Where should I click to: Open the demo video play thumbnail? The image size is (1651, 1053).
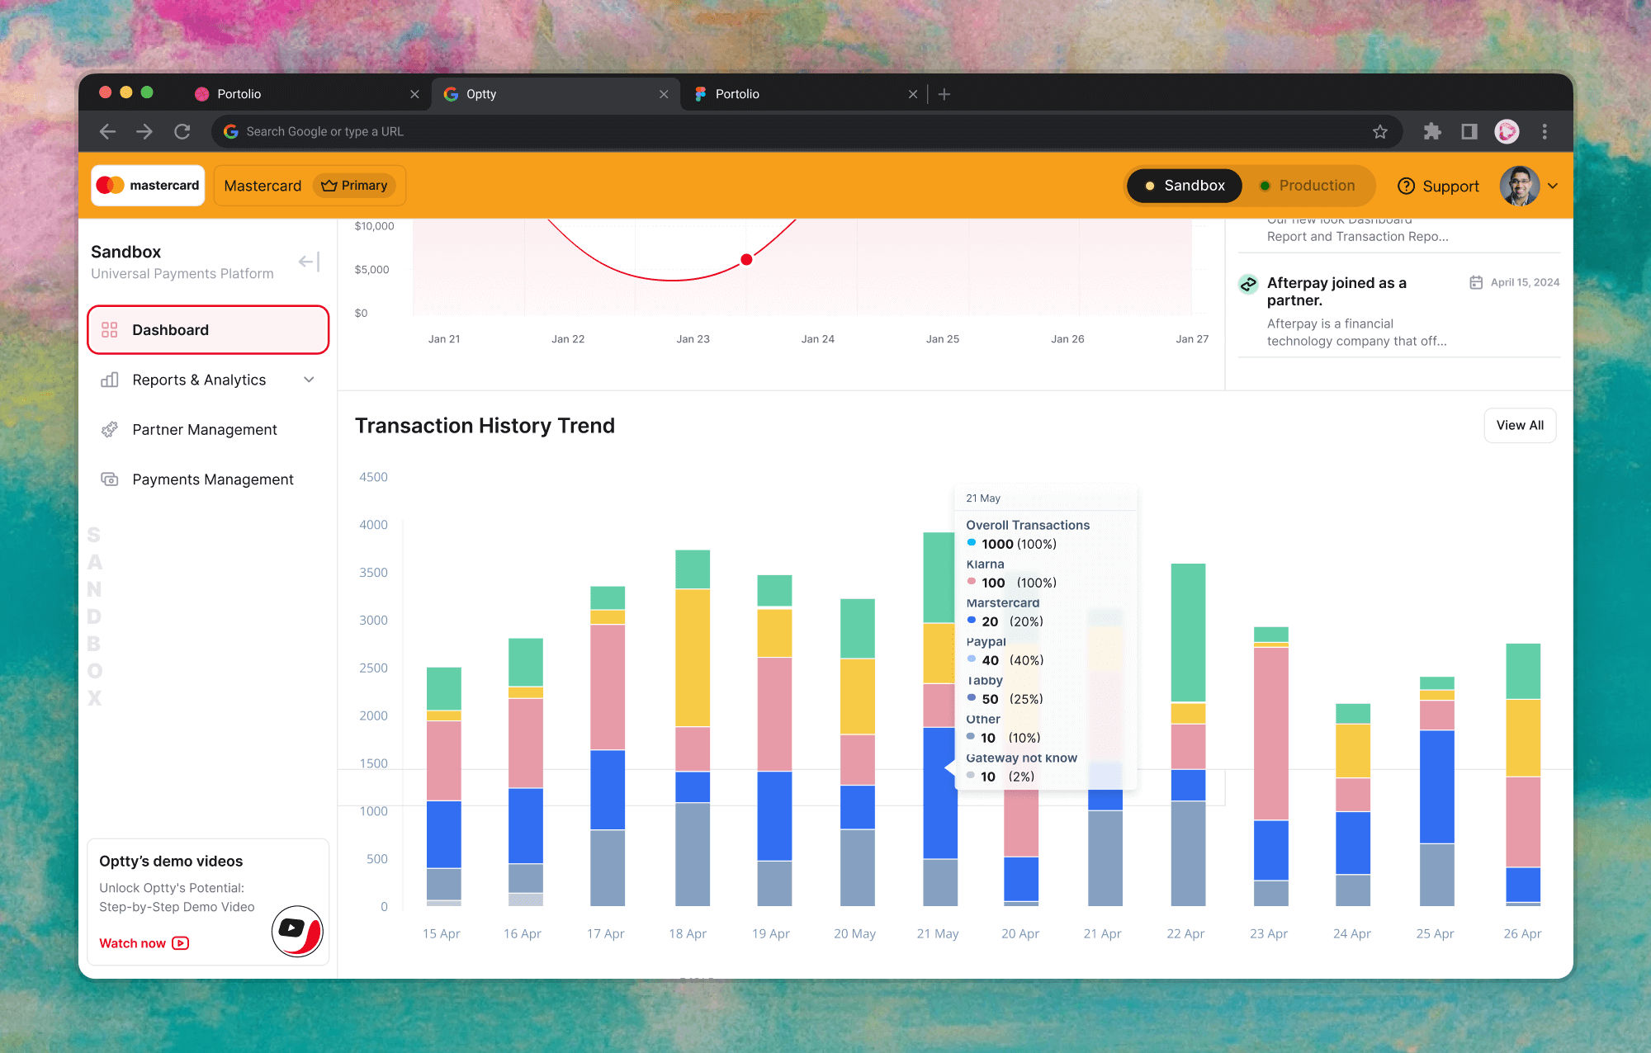point(297,931)
